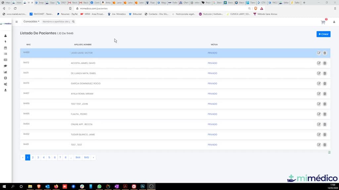The height and width of the screenshot is (190, 339).
Task: Open the Jira - Mimedico bookmark
Action: [117, 14]
